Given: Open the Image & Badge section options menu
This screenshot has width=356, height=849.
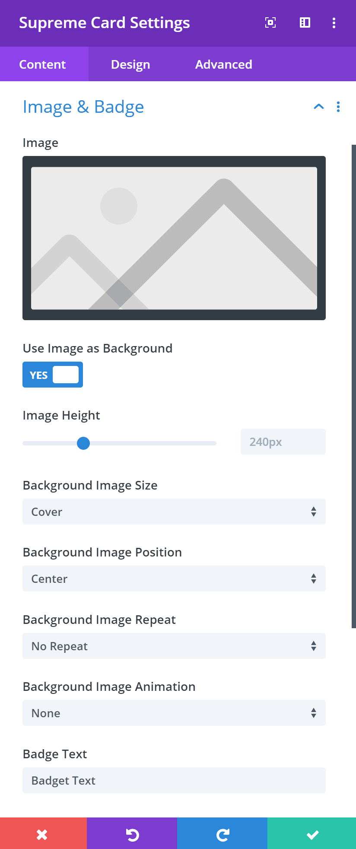Looking at the screenshot, I should (338, 107).
